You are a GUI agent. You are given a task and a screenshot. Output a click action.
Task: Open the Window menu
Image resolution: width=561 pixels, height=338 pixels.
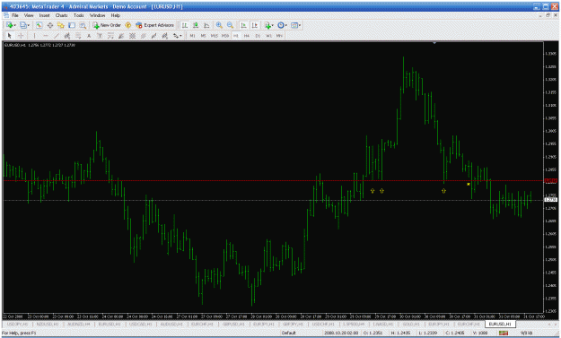97,15
